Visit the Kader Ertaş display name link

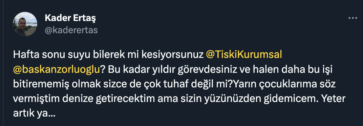(x=70, y=18)
